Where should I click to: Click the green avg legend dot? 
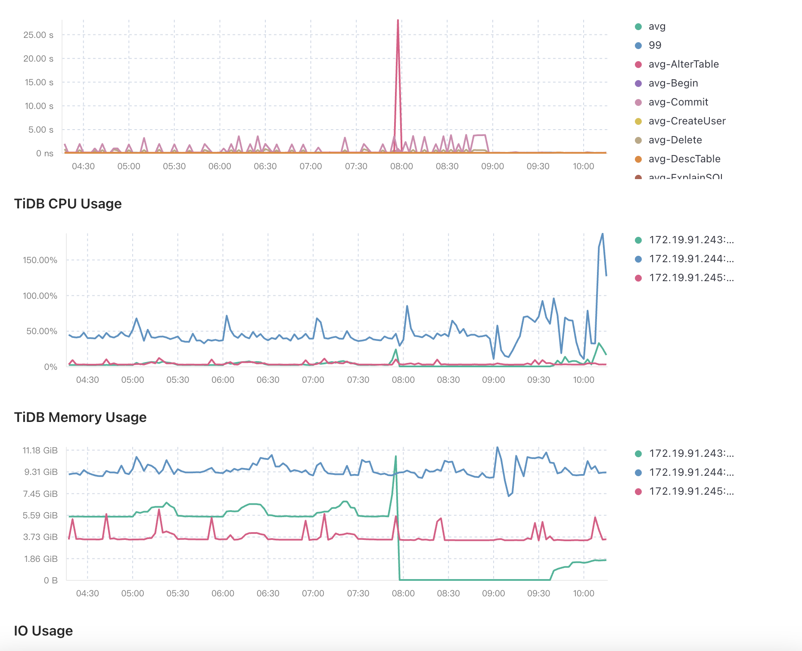tap(638, 27)
